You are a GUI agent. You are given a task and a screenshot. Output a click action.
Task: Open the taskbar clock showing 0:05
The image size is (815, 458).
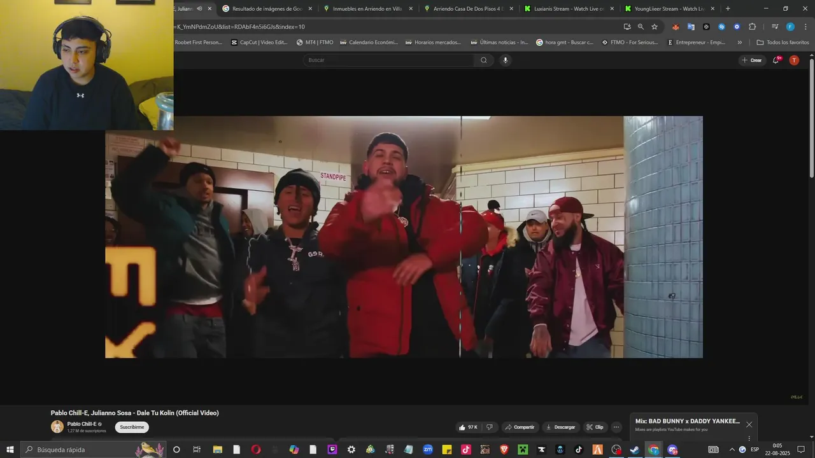click(777, 450)
